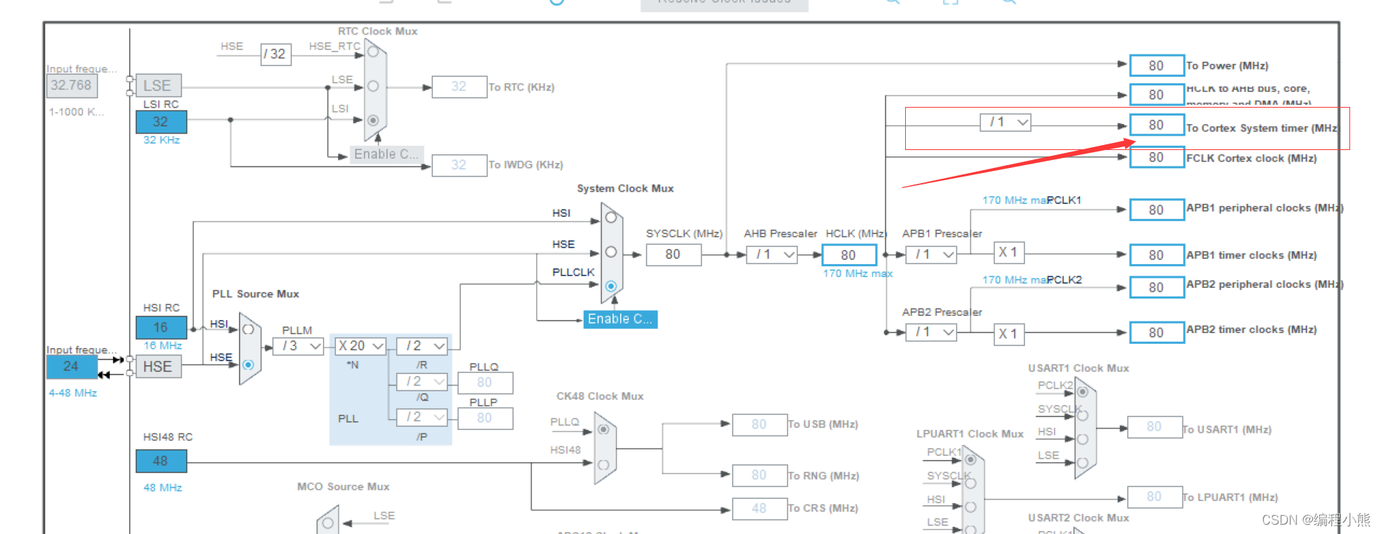Pick SYSCLK in LPUART1 Clock Mux
This screenshot has width=1381, height=534.
coord(970,483)
